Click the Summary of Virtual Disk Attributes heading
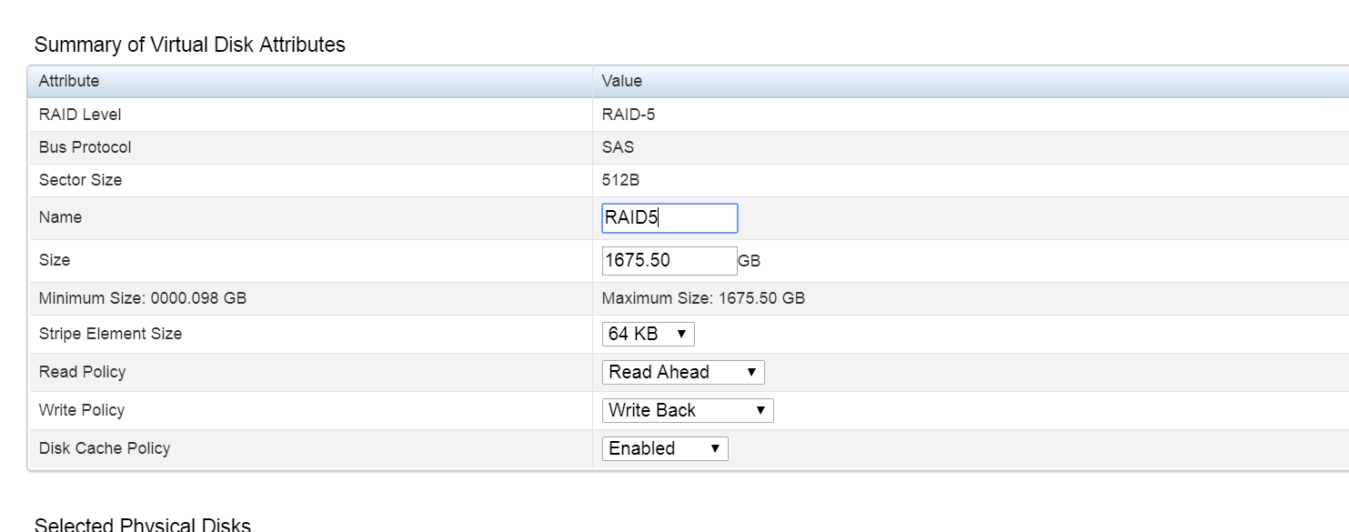The image size is (1349, 532). [189, 45]
